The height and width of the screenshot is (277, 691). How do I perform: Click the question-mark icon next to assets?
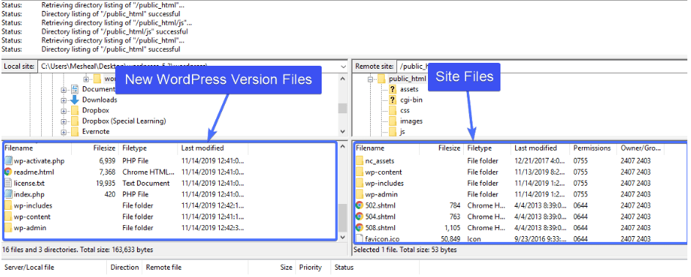(393, 89)
